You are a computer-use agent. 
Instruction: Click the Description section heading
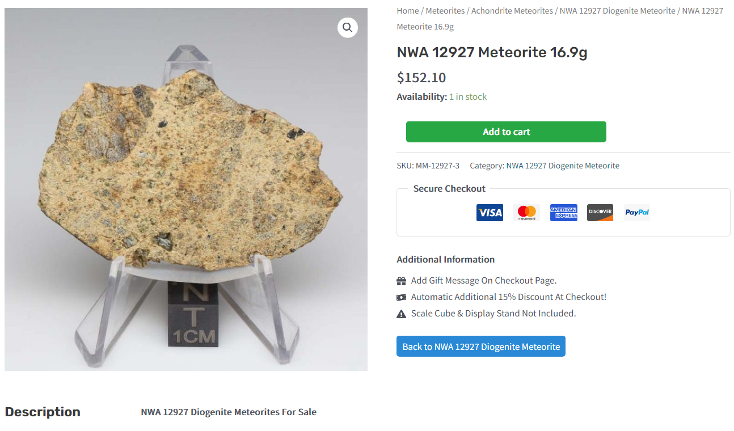pyautogui.click(x=43, y=412)
